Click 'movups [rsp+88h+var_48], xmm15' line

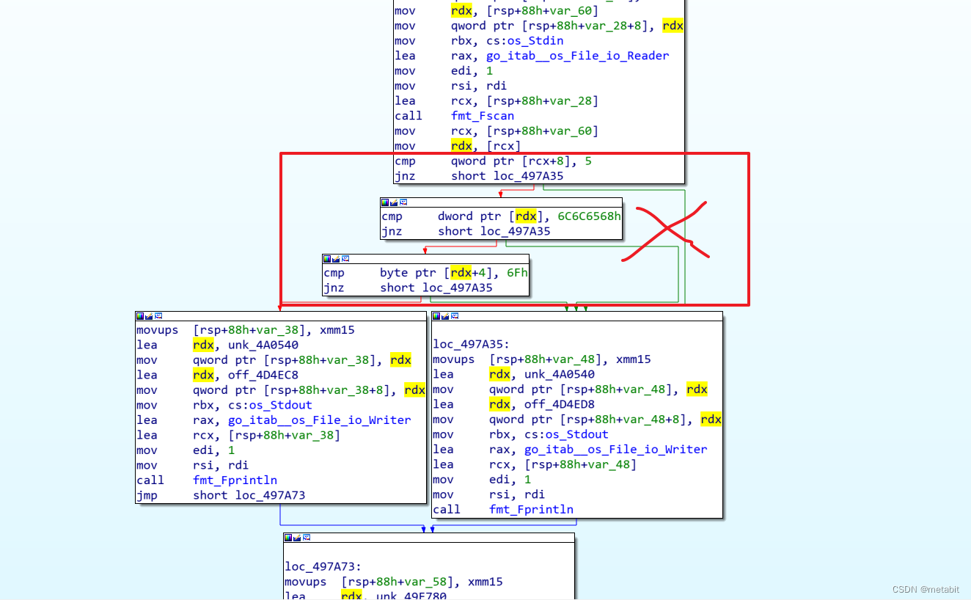coord(542,359)
